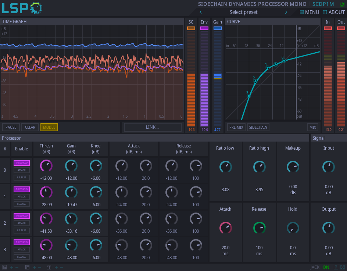
Task: Enable THRESHOLD curve display for processor 1
Action: [x=22, y=189]
